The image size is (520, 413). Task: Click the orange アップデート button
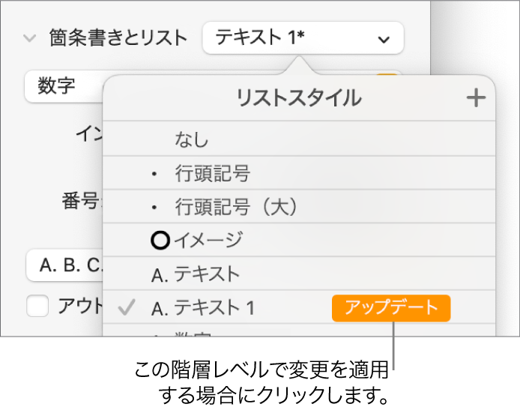(x=391, y=307)
